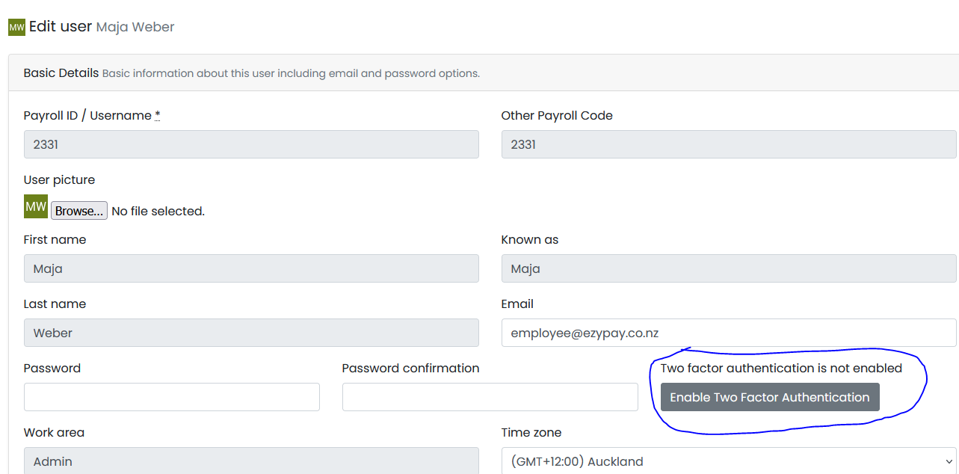Click the Basic Details section header

click(x=61, y=73)
